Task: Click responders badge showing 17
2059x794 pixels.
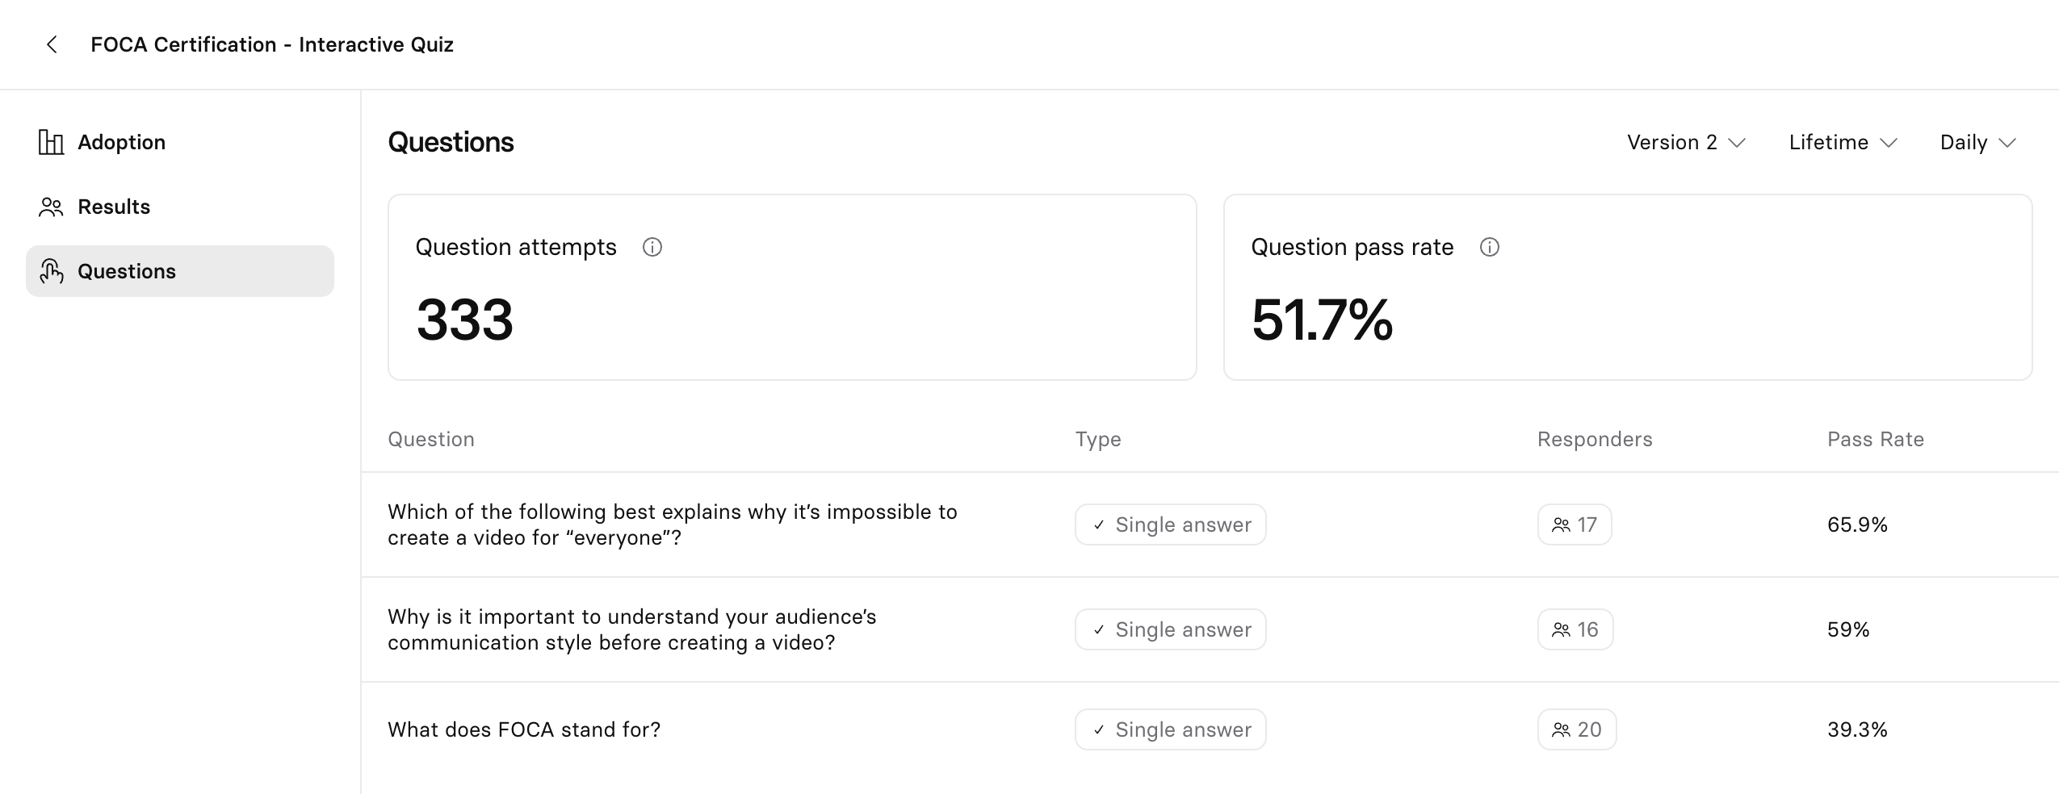Action: pos(1575,524)
